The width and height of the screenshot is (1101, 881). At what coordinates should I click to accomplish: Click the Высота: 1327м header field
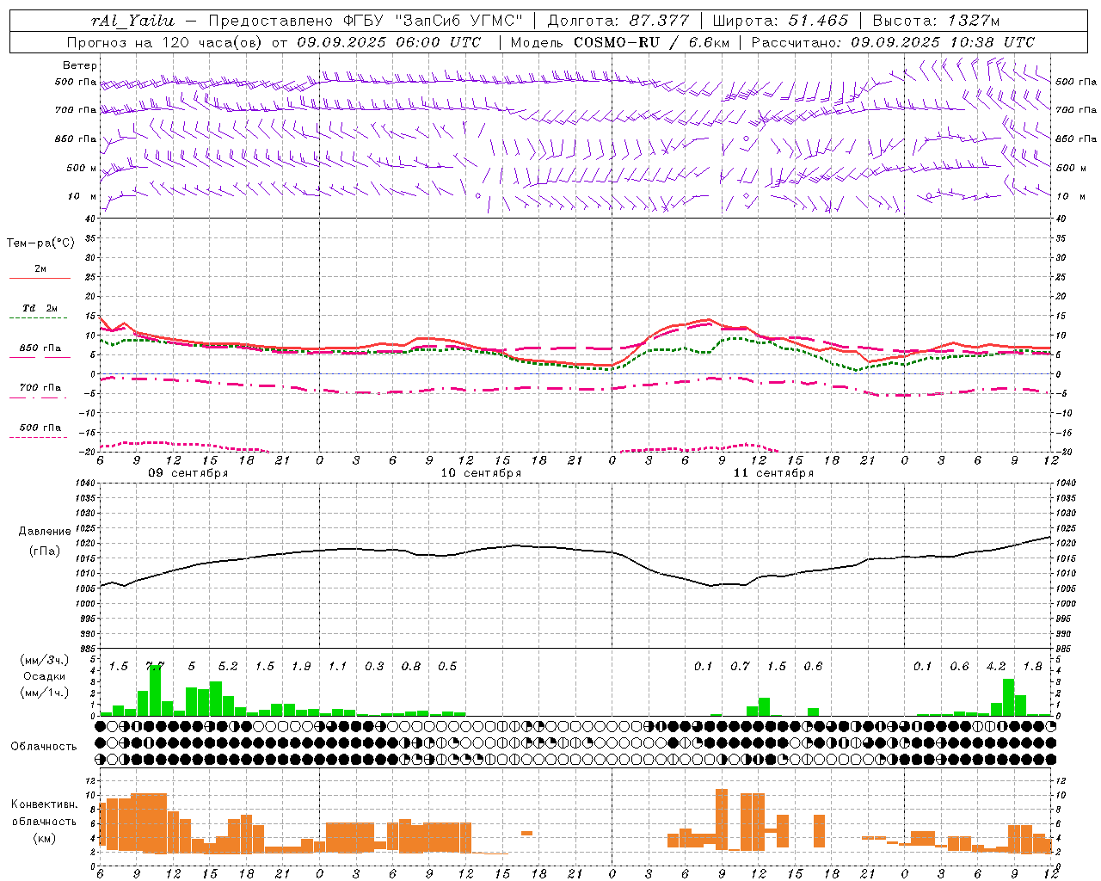click(936, 21)
